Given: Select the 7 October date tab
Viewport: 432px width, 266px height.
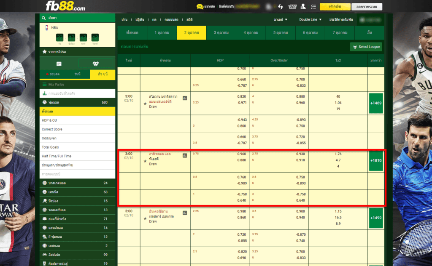Looking at the screenshot, I should tap(340, 33).
